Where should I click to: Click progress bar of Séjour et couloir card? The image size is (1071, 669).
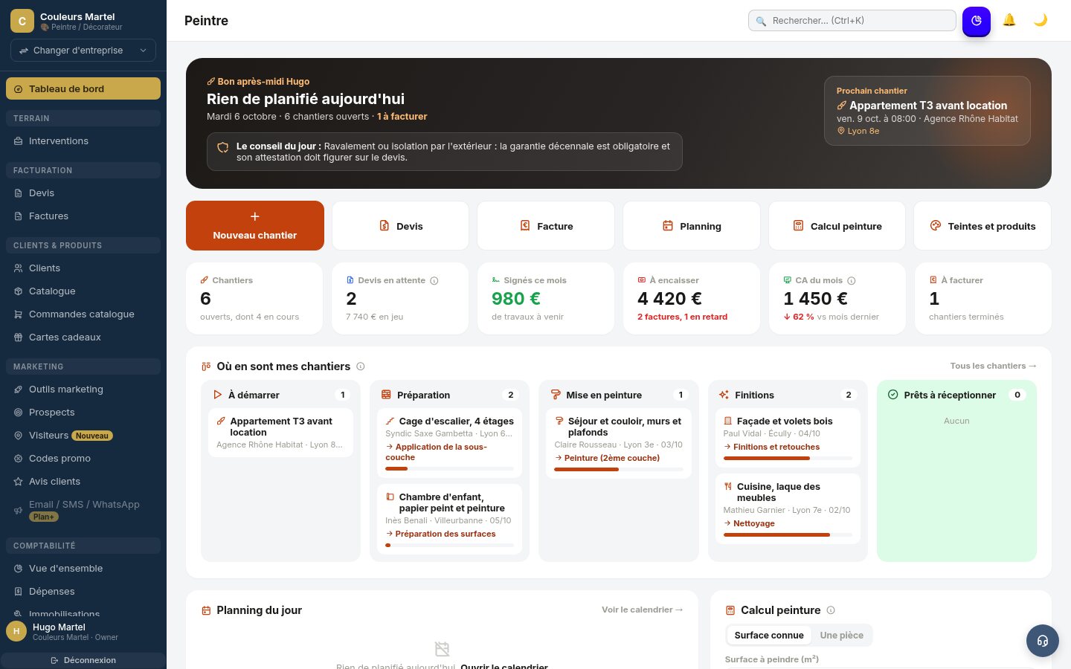[619, 470]
